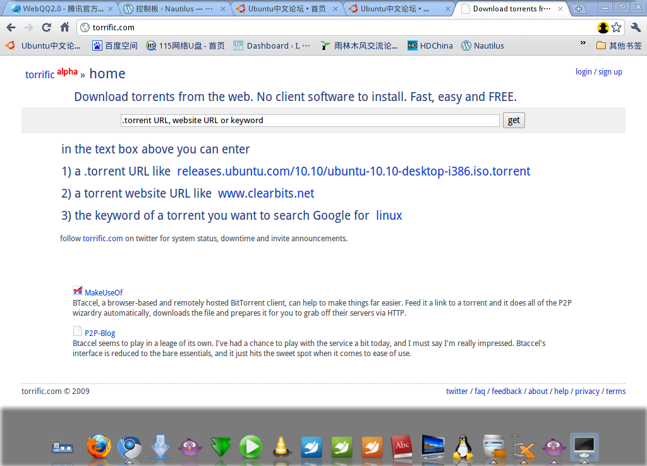Image resolution: width=647 pixels, height=466 pixels.
Task: Open the login link
Action: tap(583, 72)
